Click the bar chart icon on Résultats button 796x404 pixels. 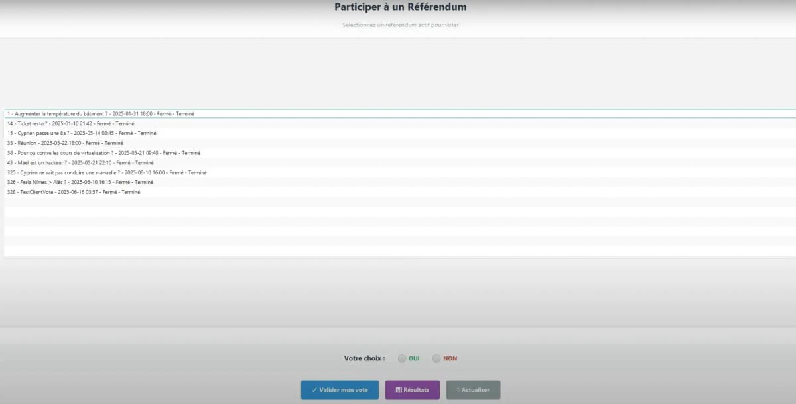click(x=398, y=390)
